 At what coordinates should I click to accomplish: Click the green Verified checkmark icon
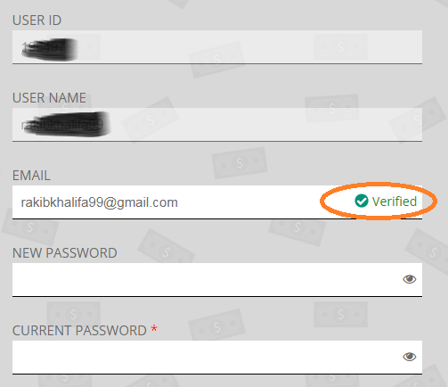(x=362, y=201)
